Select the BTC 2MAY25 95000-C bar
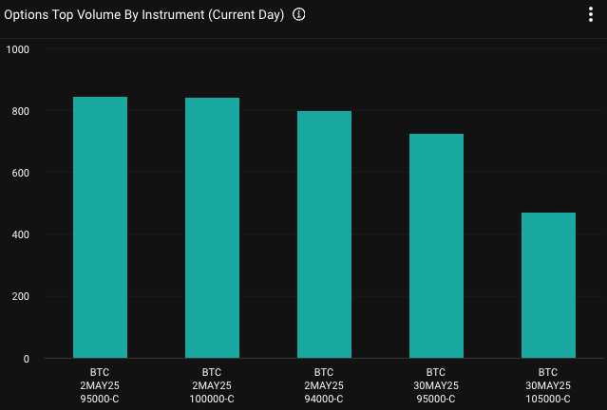The width and height of the screenshot is (607, 410). (x=100, y=228)
